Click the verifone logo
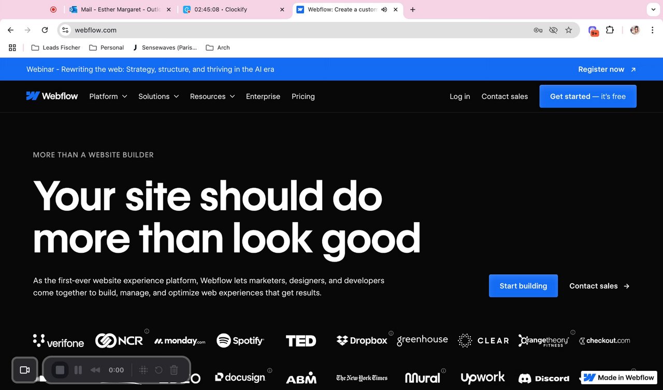This screenshot has height=390, width=663. point(59,341)
